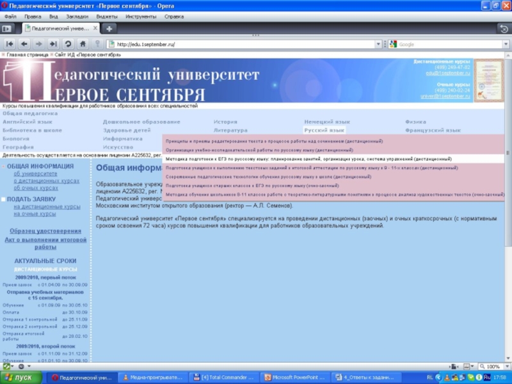
Task: Go forward to next page
Action: [x=39, y=44]
